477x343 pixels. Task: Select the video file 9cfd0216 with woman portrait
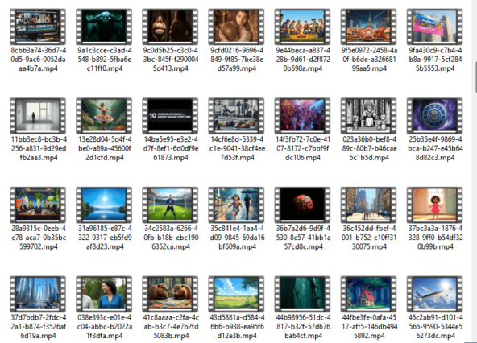coord(236,27)
